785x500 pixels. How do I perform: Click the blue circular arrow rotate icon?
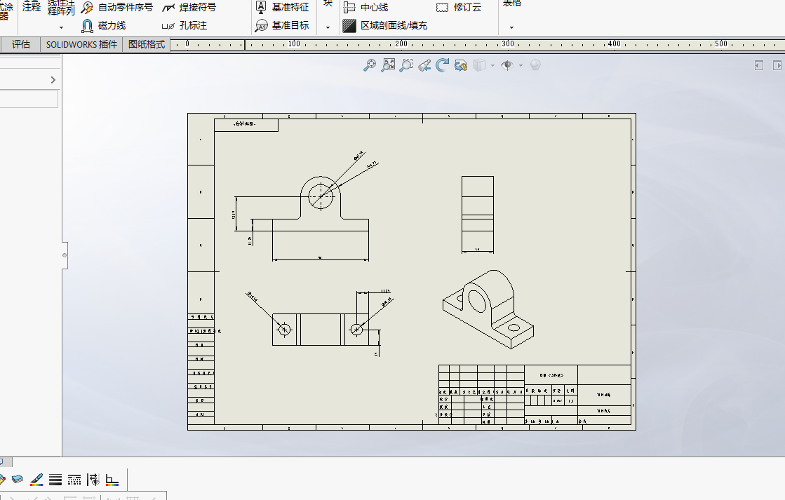[442, 65]
